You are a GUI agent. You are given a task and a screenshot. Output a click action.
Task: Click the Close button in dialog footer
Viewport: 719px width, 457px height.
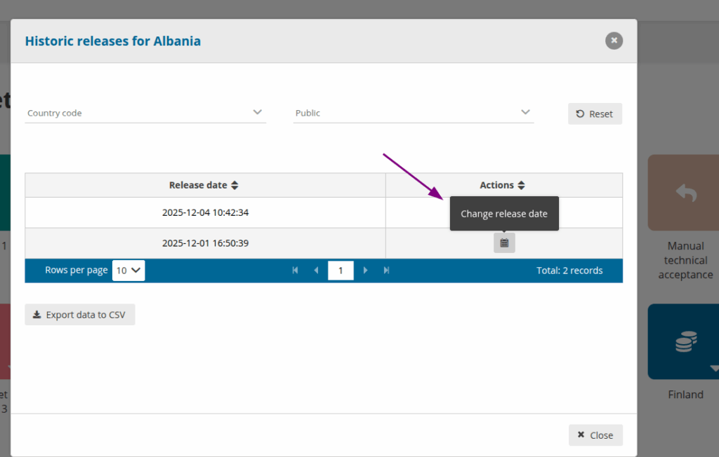point(595,435)
